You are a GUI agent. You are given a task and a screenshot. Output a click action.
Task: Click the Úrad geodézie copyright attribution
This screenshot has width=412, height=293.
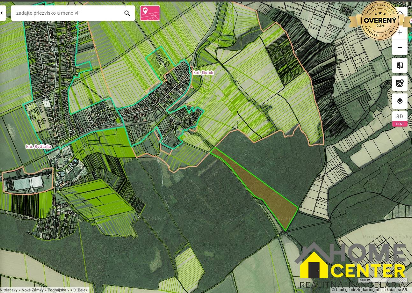370,290
